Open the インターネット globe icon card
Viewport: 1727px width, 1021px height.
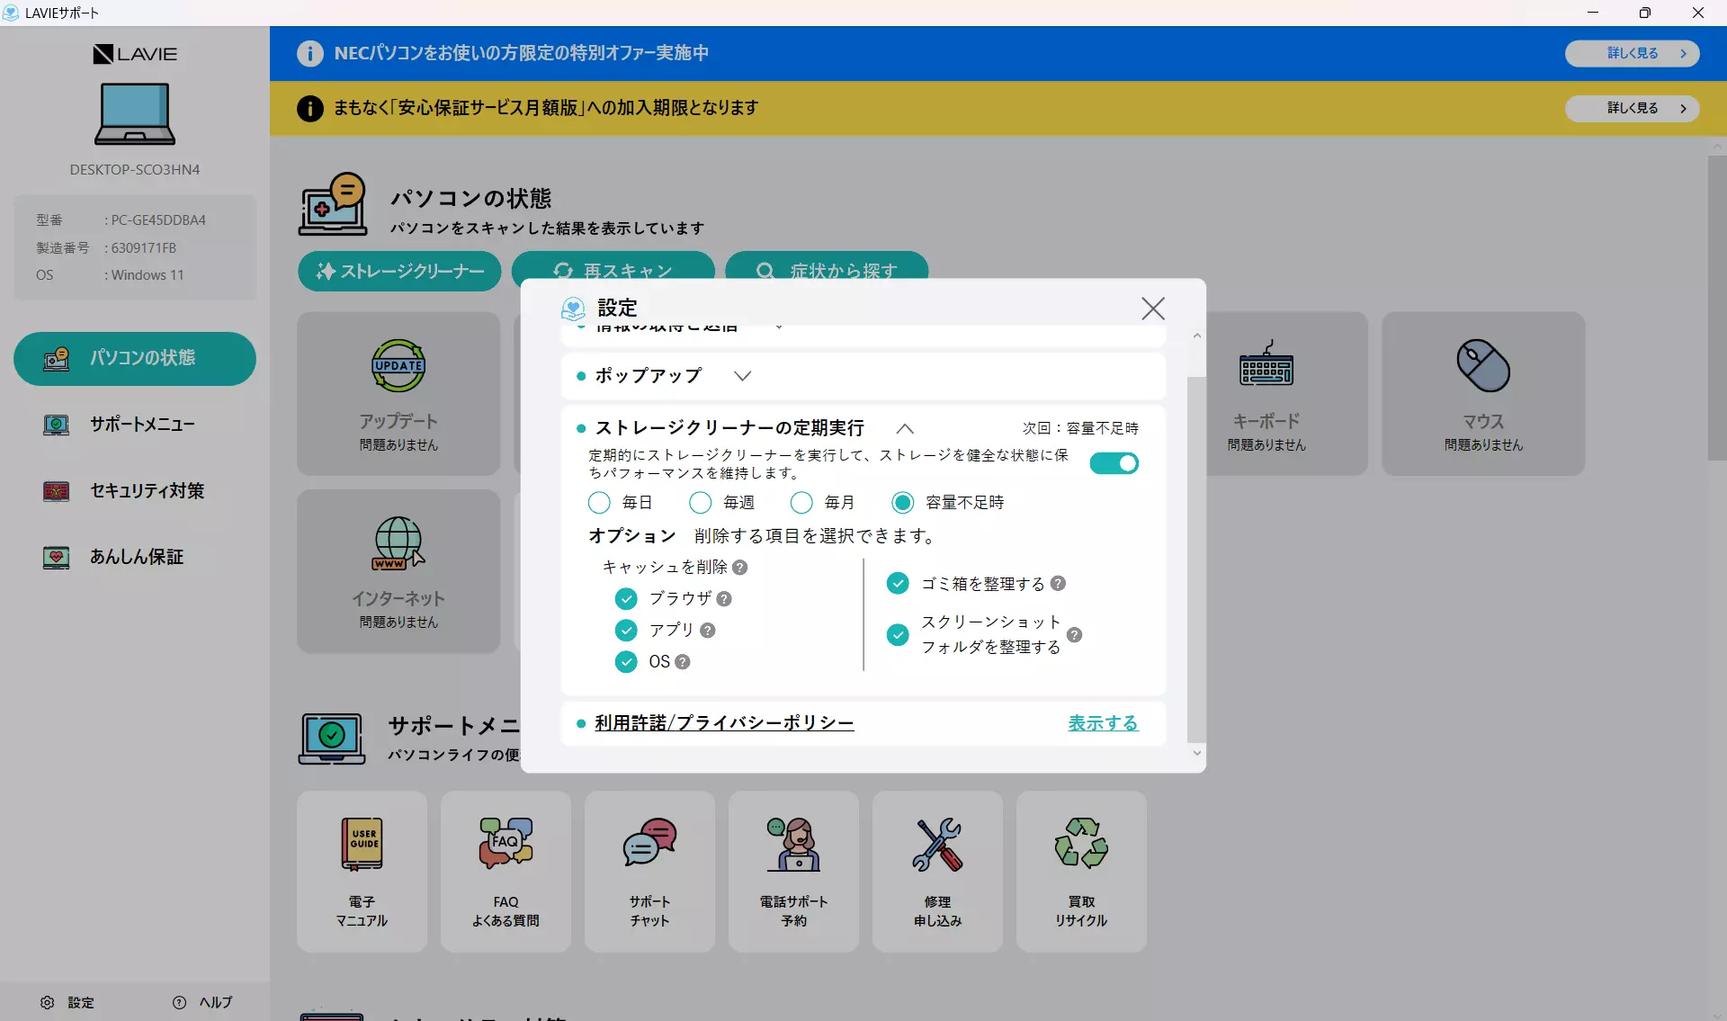[x=398, y=543]
